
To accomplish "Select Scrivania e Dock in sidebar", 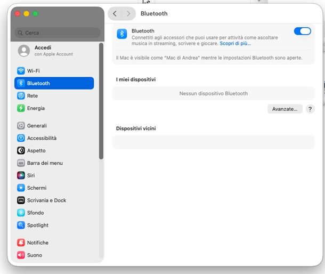I will (x=46, y=200).
